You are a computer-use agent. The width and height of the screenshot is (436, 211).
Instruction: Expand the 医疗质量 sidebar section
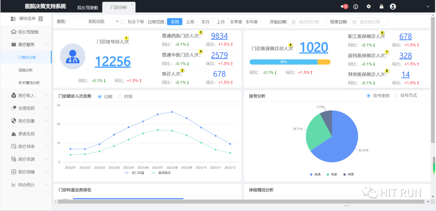26,121
